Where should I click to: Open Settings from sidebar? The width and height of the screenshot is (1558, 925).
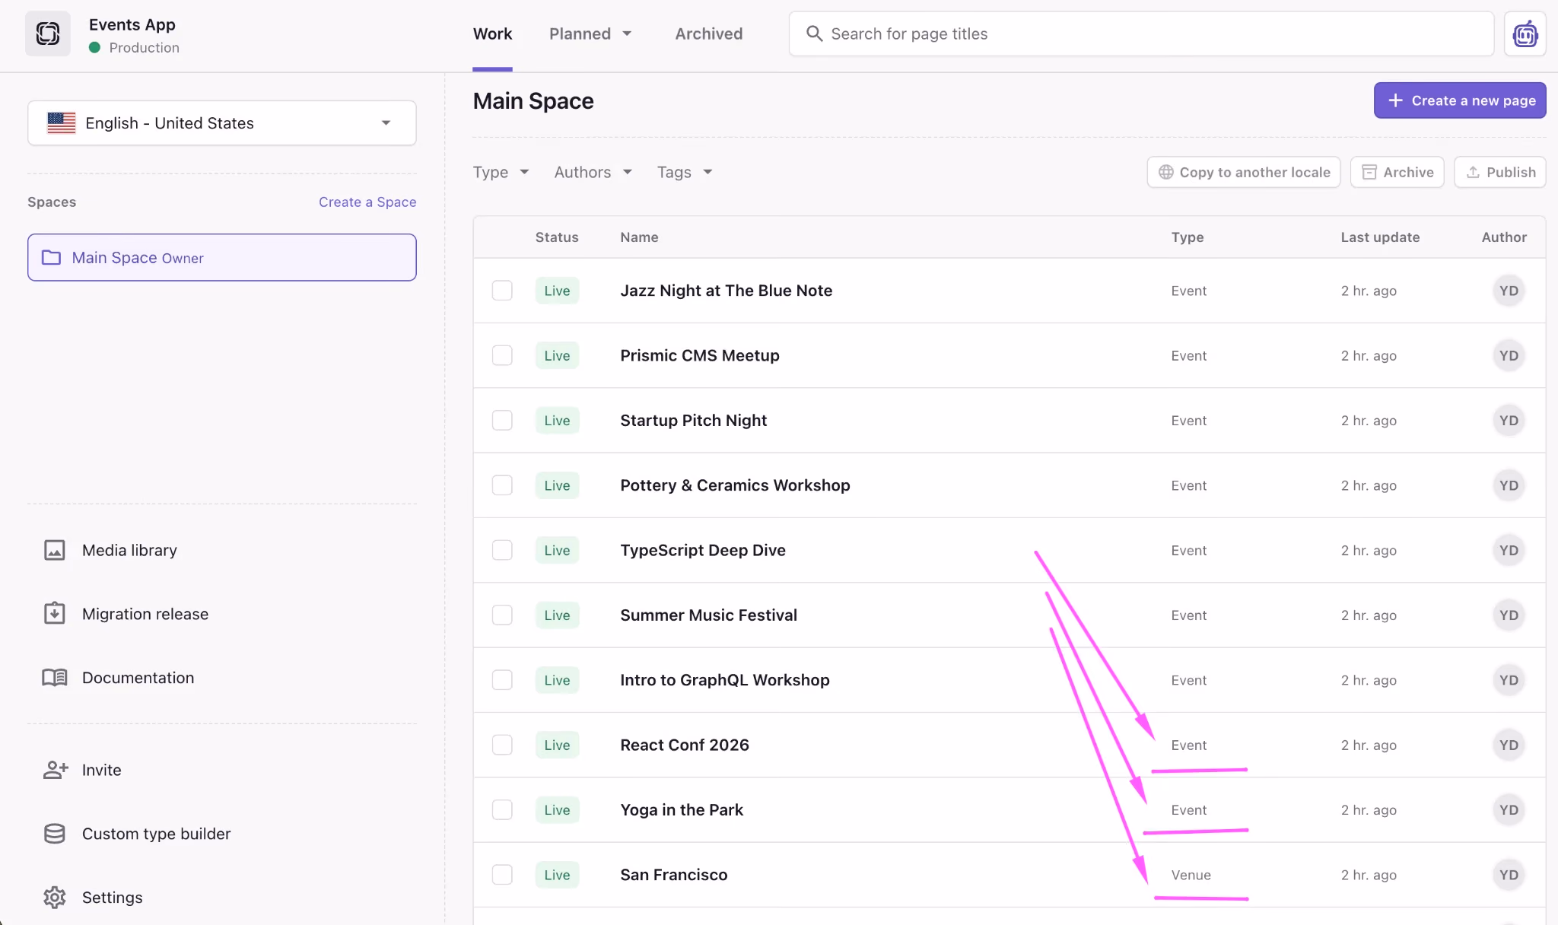[x=112, y=898]
